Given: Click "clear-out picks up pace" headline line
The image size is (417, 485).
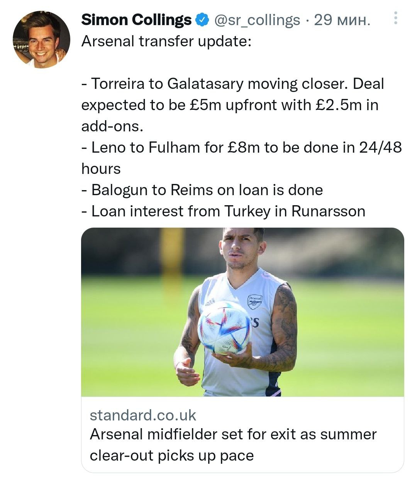Looking at the screenshot, I should click(171, 455).
